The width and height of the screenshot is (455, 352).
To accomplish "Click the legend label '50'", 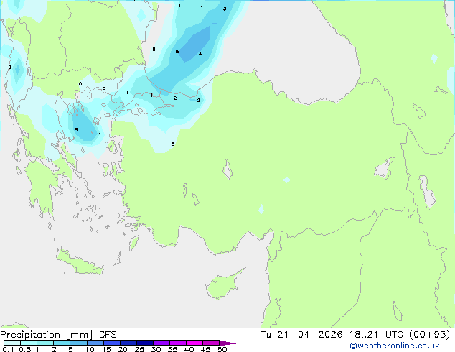I will (222, 349).
